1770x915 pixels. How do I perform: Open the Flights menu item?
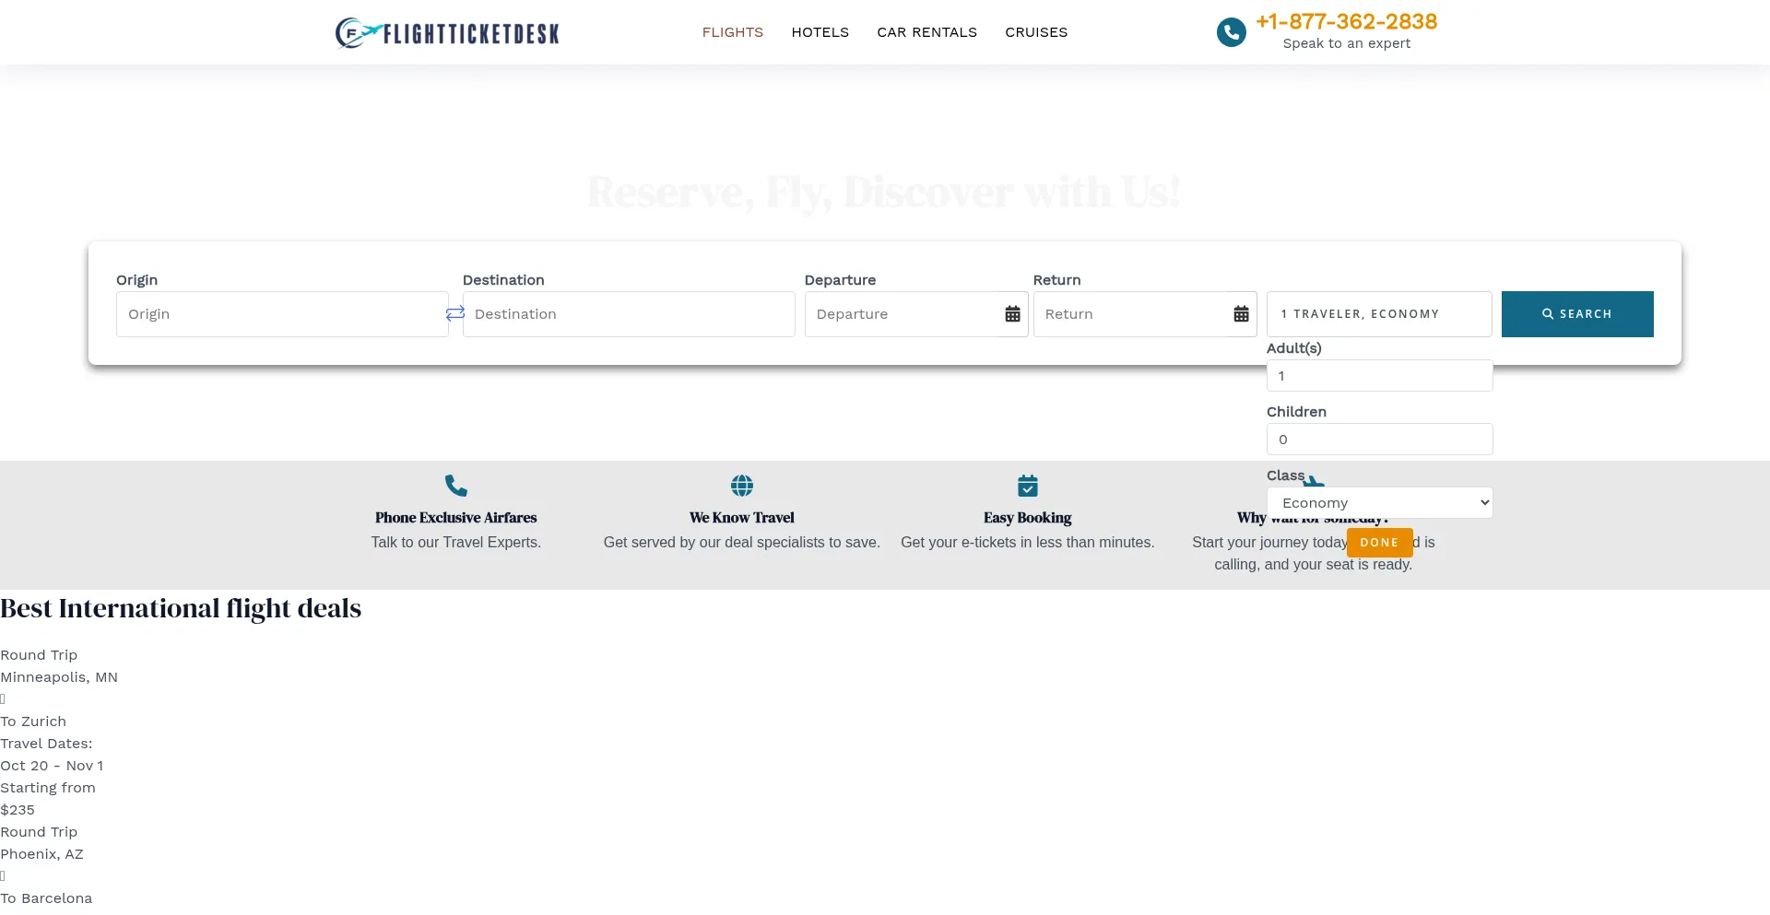pyautogui.click(x=733, y=32)
